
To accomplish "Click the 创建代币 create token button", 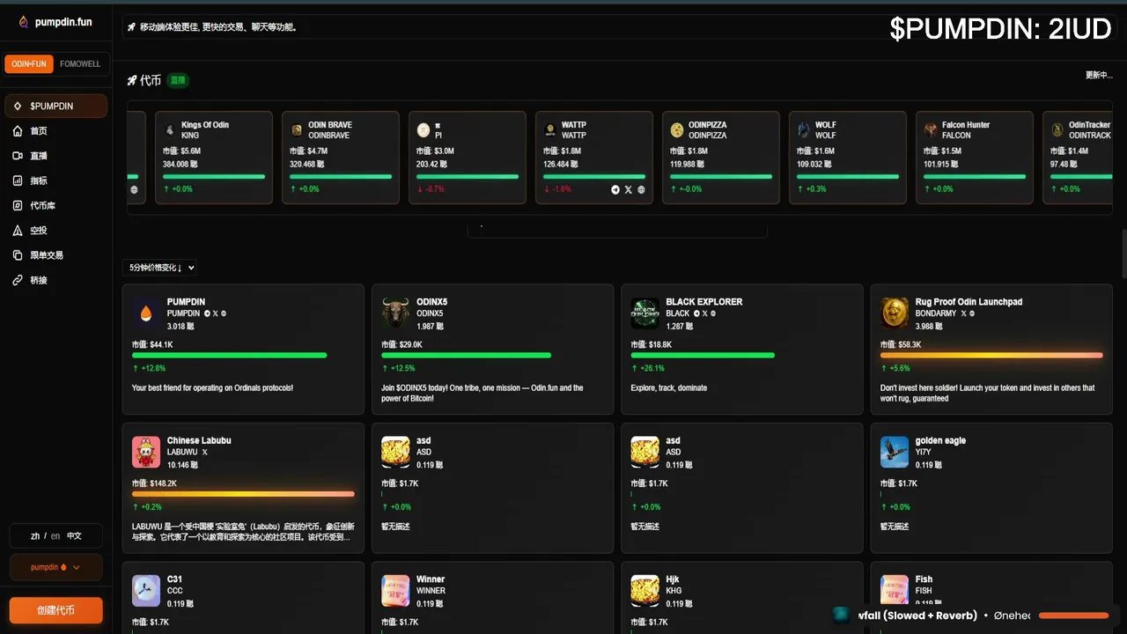I will point(55,610).
